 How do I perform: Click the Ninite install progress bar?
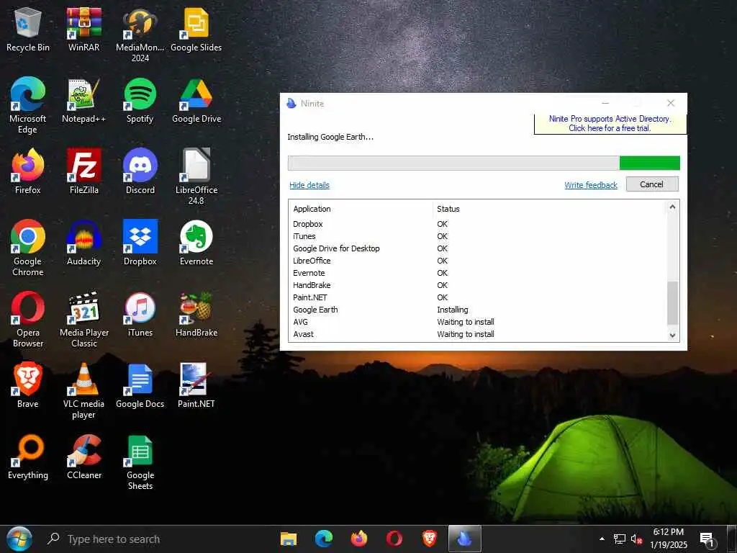click(x=484, y=163)
